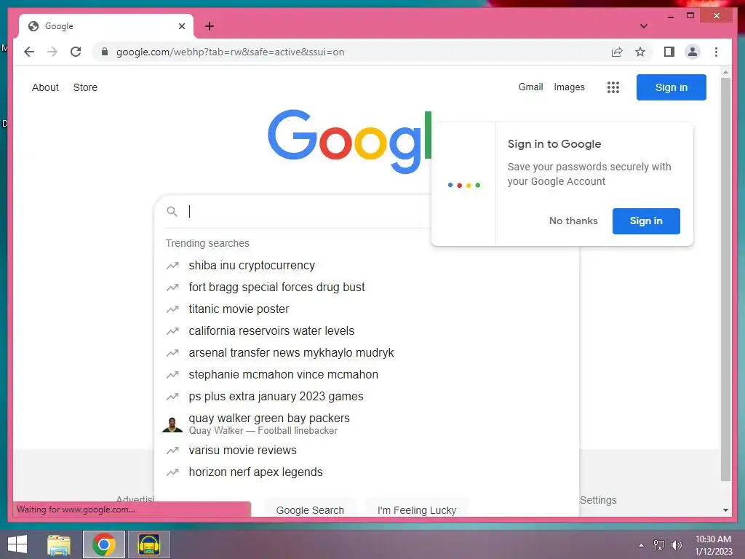Choose ps plus extra january 2023 games
The height and width of the screenshot is (559, 745).
367,397
